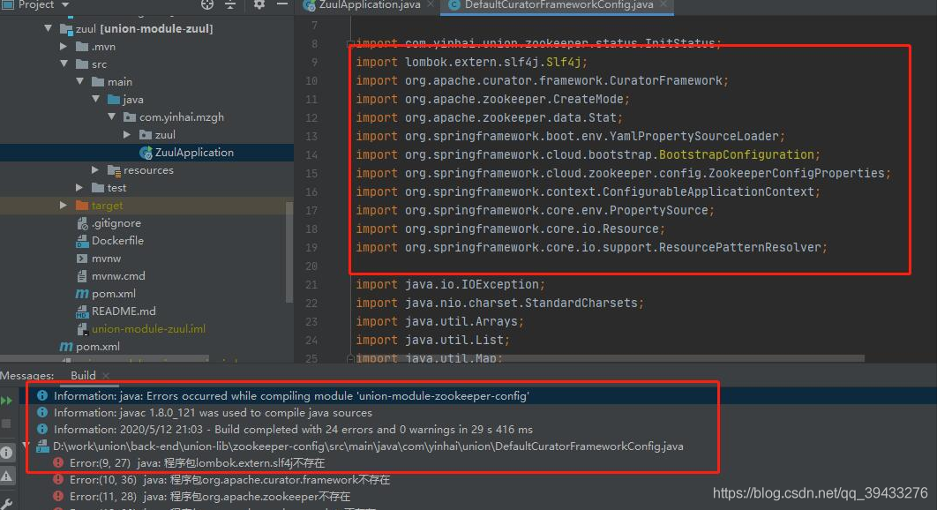Switch to ZuulApplication.java tab
The width and height of the screenshot is (937, 510).
click(x=369, y=4)
